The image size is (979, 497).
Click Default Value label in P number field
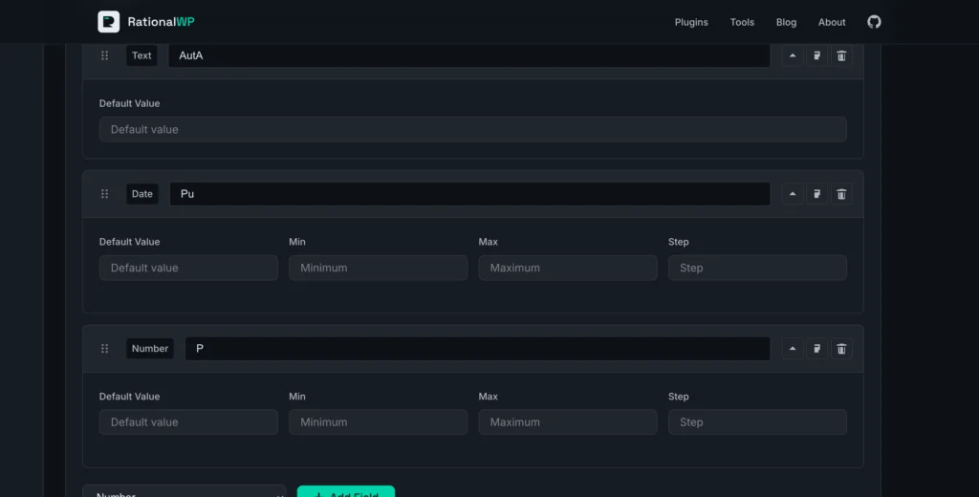point(129,397)
